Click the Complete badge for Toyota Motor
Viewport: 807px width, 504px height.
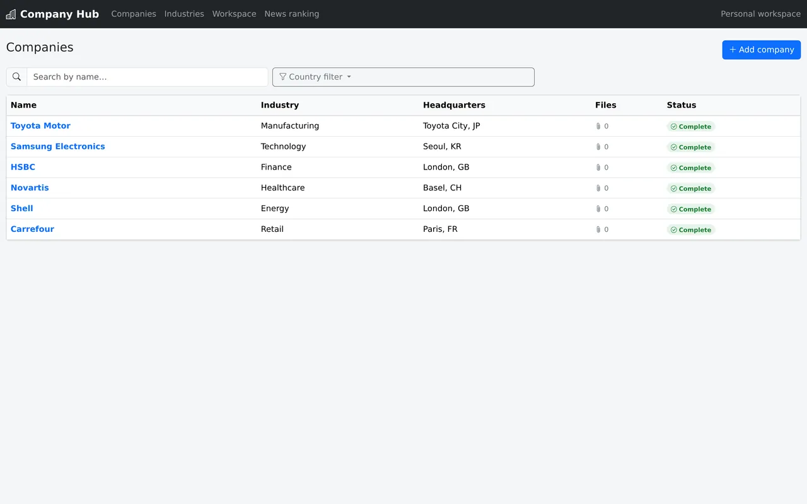point(691,127)
